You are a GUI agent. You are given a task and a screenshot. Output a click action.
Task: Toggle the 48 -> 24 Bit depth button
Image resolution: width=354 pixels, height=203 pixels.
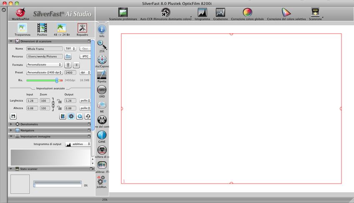(62, 28)
